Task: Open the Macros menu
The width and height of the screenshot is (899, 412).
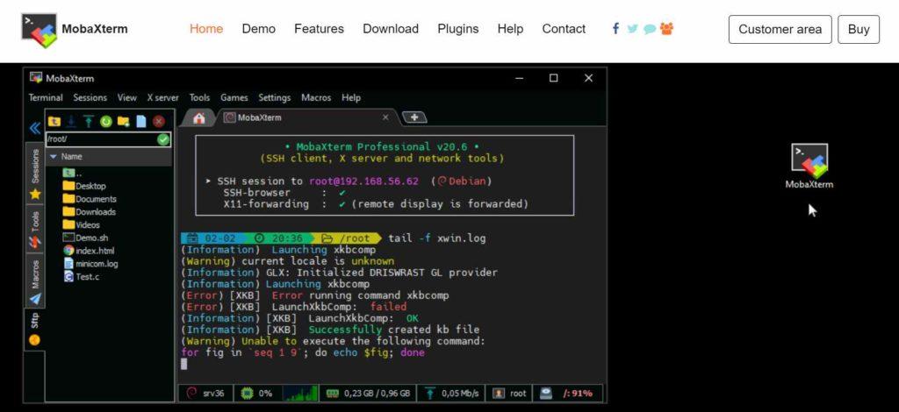Action: 316,98
